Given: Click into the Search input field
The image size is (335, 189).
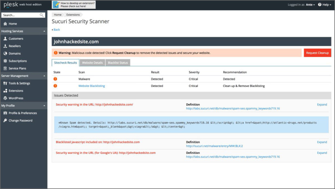Looking at the screenshot, I should click(x=21, y=15).
